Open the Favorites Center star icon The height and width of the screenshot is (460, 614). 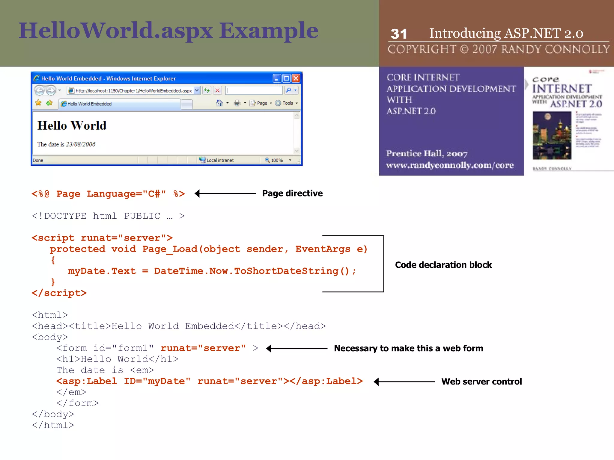pyautogui.click(x=38, y=103)
